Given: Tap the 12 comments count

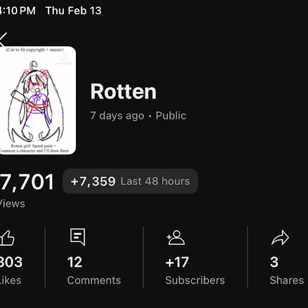Looking at the screenshot, I should pos(75,262).
